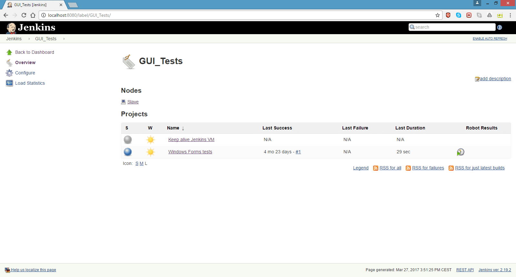Go back to the previous browser page
Viewport: 516px width, 277px height.
click(6, 15)
